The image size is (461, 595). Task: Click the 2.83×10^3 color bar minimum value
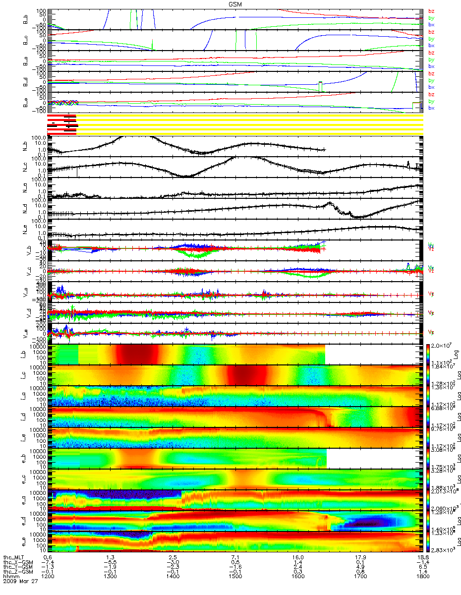click(444, 550)
